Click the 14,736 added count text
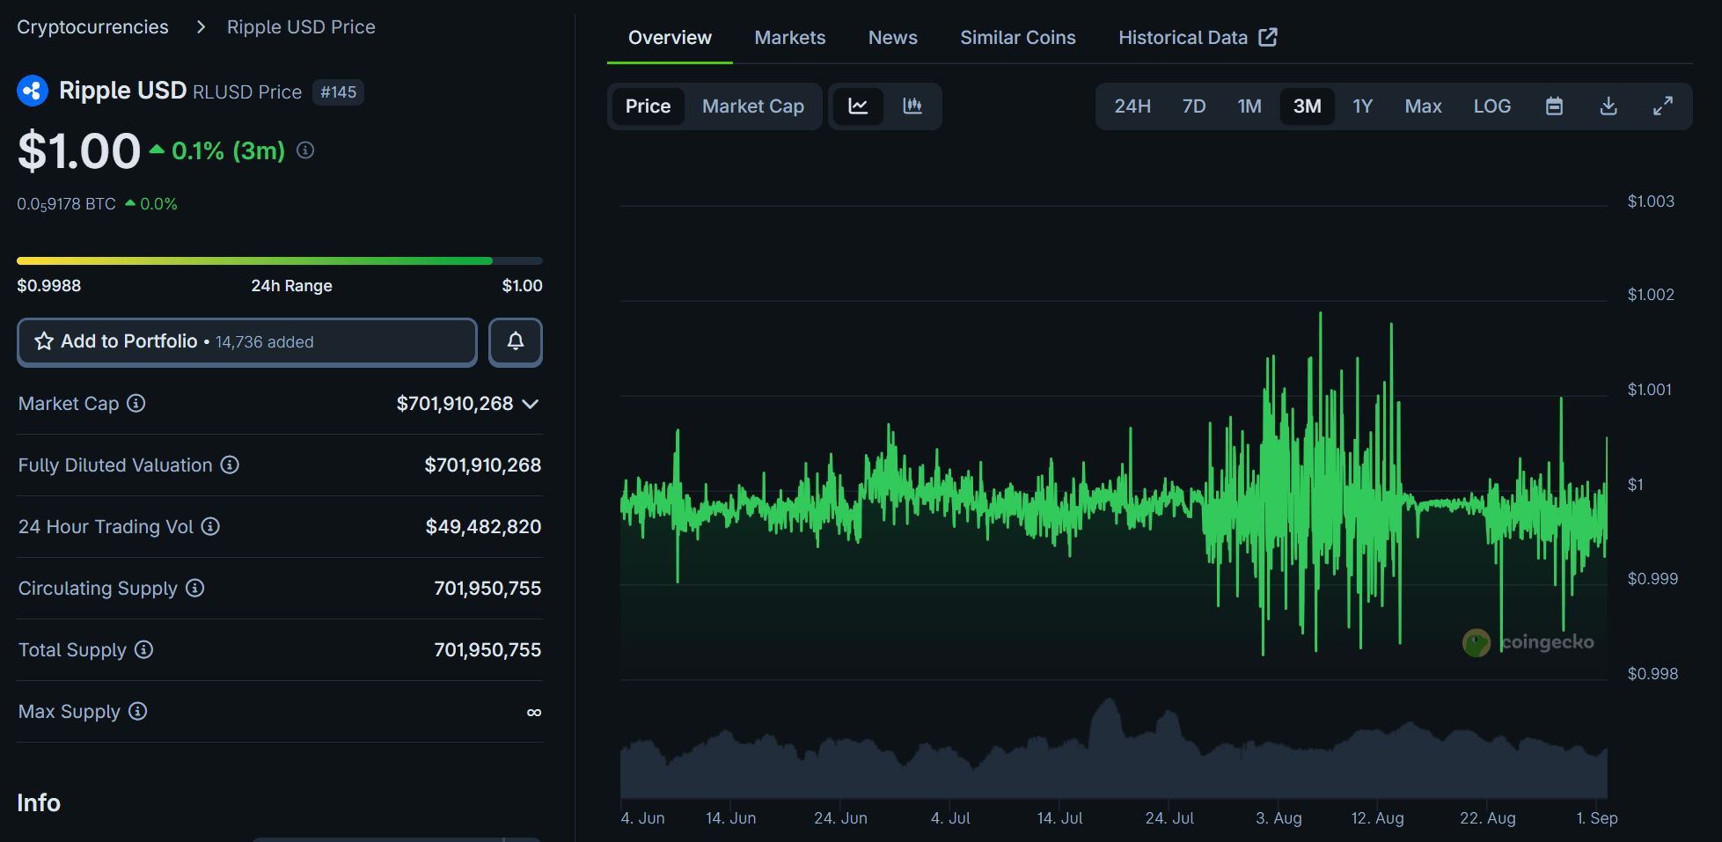Screen dimensions: 1722x842 (x=265, y=342)
